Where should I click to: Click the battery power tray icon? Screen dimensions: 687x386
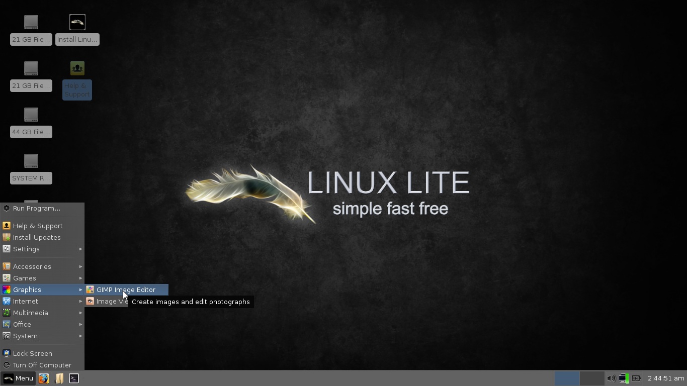pyautogui.click(x=636, y=378)
